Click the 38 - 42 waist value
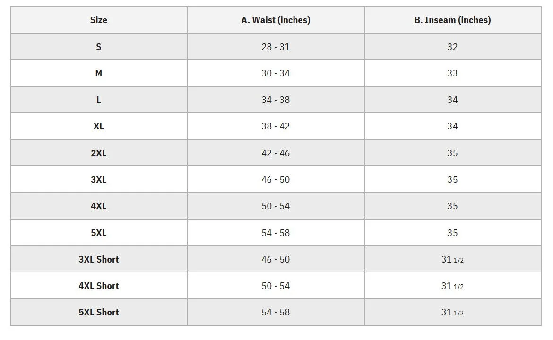This screenshot has width=553, height=340. [x=276, y=126]
